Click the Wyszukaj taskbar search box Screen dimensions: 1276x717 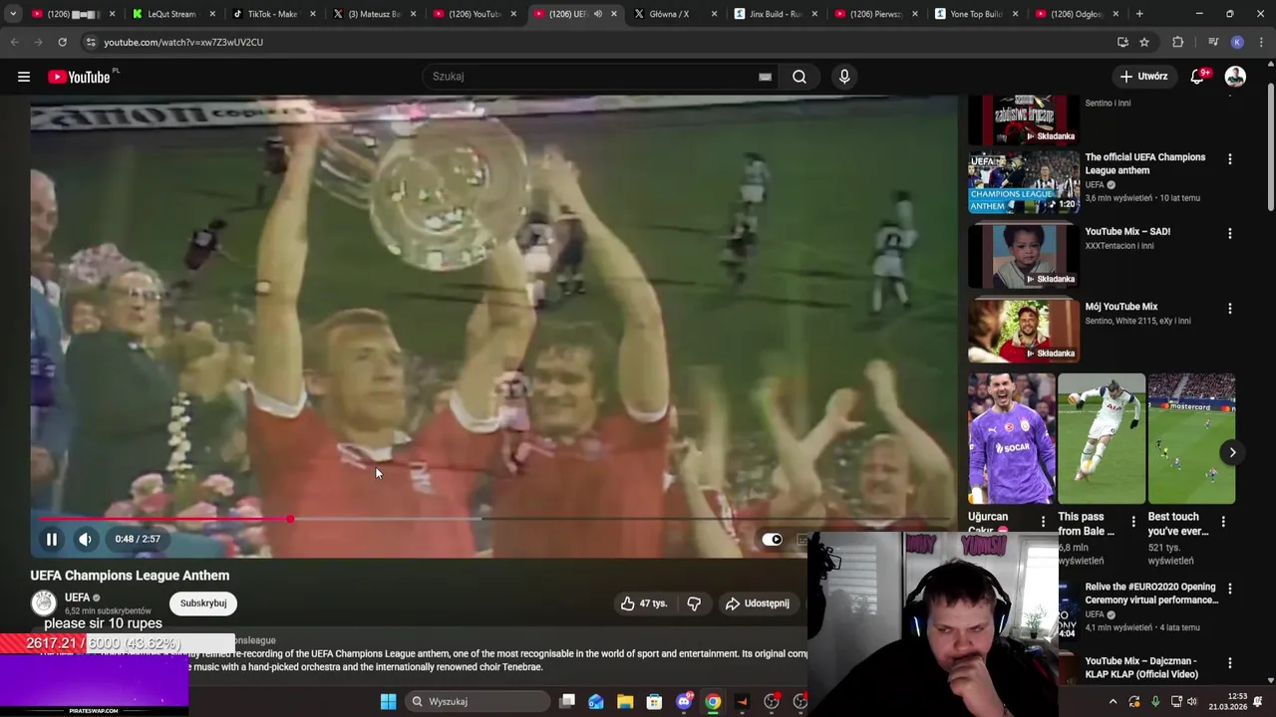[478, 701]
